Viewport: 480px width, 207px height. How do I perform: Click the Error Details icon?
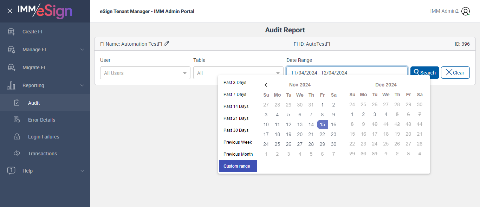pos(17,120)
